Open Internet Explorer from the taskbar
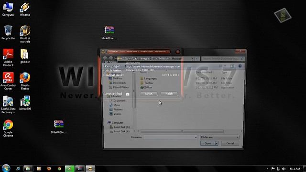Viewport: 306px width, 172px height. (18, 169)
